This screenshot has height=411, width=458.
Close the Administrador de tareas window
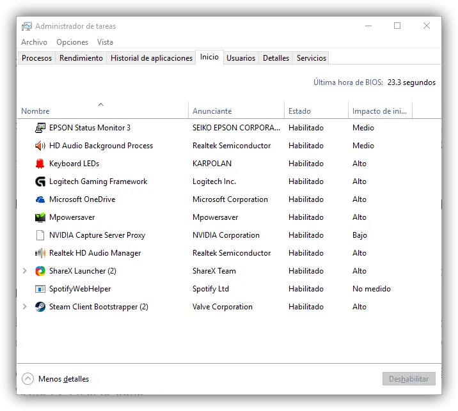pyautogui.click(x=427, y=26)
